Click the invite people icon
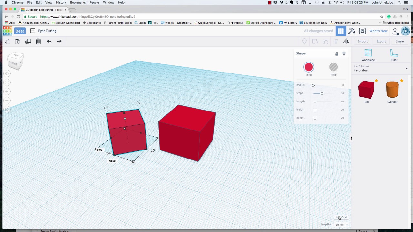This screenshot has width=413, height=232. pyautogui.click(x=395, y=31)
